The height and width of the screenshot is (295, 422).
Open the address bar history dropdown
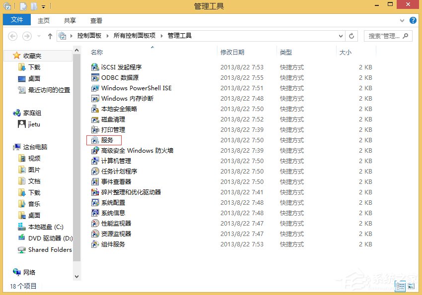click(x=340, y=36)
